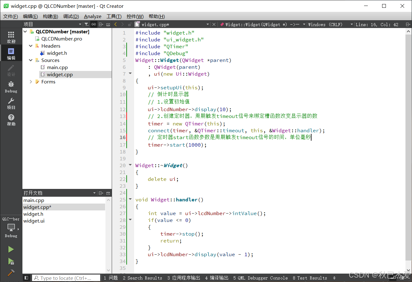Fold the if block at line 28
The width and height of the screenshot is (412, 282).
tap(130, 220)
